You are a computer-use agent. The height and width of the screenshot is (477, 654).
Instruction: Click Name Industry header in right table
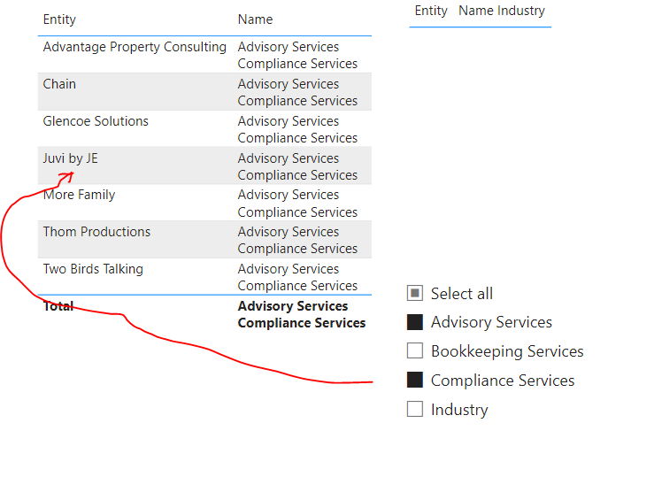click(502, 11)
